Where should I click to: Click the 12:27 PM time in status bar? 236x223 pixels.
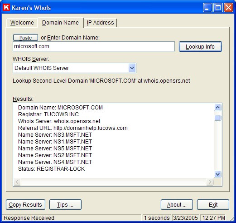(x=213, y=218)
